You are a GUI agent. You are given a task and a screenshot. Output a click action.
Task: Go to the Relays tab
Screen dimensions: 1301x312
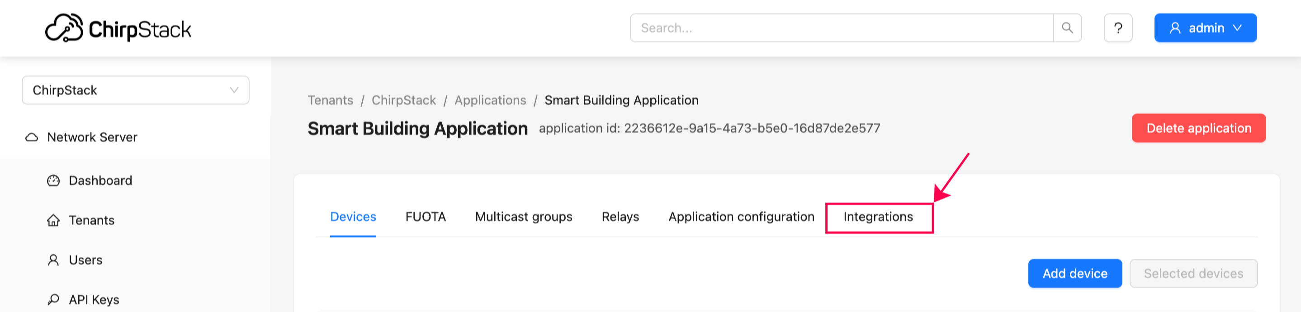620,217
